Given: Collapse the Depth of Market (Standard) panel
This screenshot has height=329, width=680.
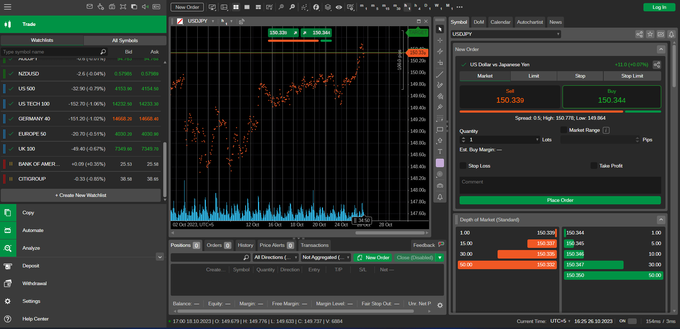Looking at the screenshot, I should pyautogui.click(x=661, y=220).
